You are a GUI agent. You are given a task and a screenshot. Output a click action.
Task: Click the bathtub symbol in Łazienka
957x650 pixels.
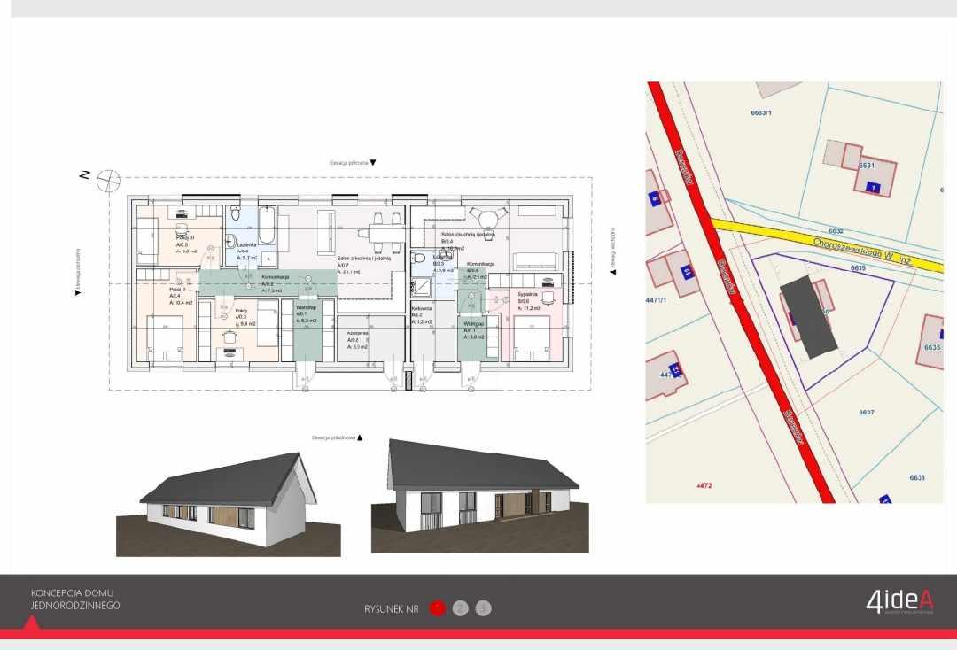tap(267, 226)
